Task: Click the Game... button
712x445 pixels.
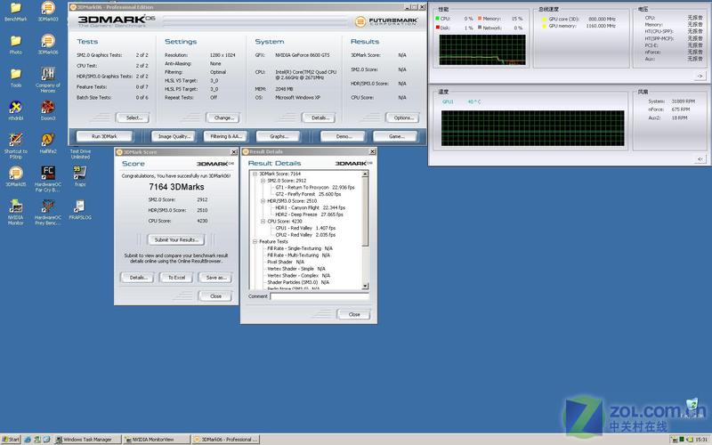Action: [395, 136]
